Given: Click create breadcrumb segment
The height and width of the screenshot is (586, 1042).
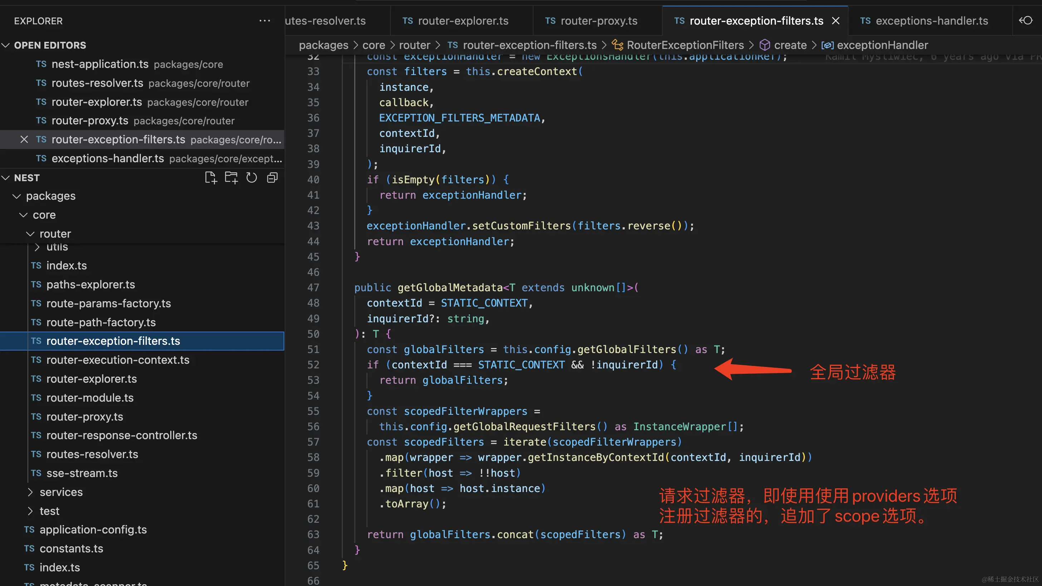Looking at the screenshot, I should click(790, 45).
